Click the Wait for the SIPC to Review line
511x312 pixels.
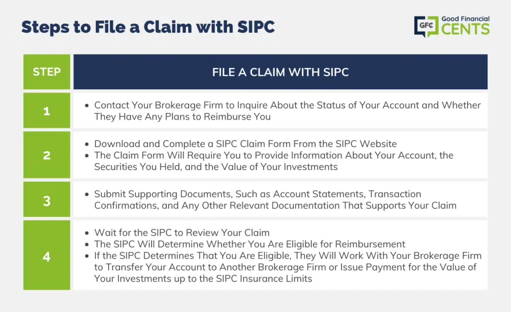click(182, 233)
